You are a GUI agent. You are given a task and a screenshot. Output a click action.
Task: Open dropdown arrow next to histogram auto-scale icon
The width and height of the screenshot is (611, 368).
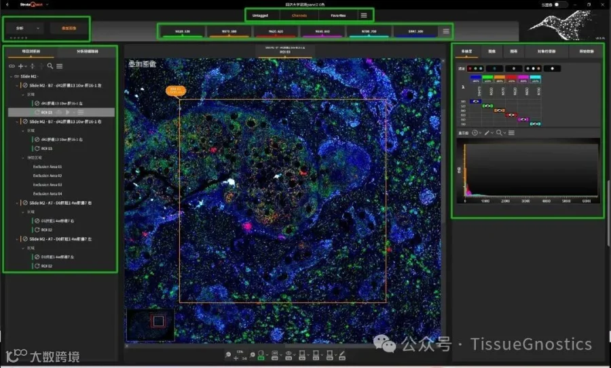point(480,133)
